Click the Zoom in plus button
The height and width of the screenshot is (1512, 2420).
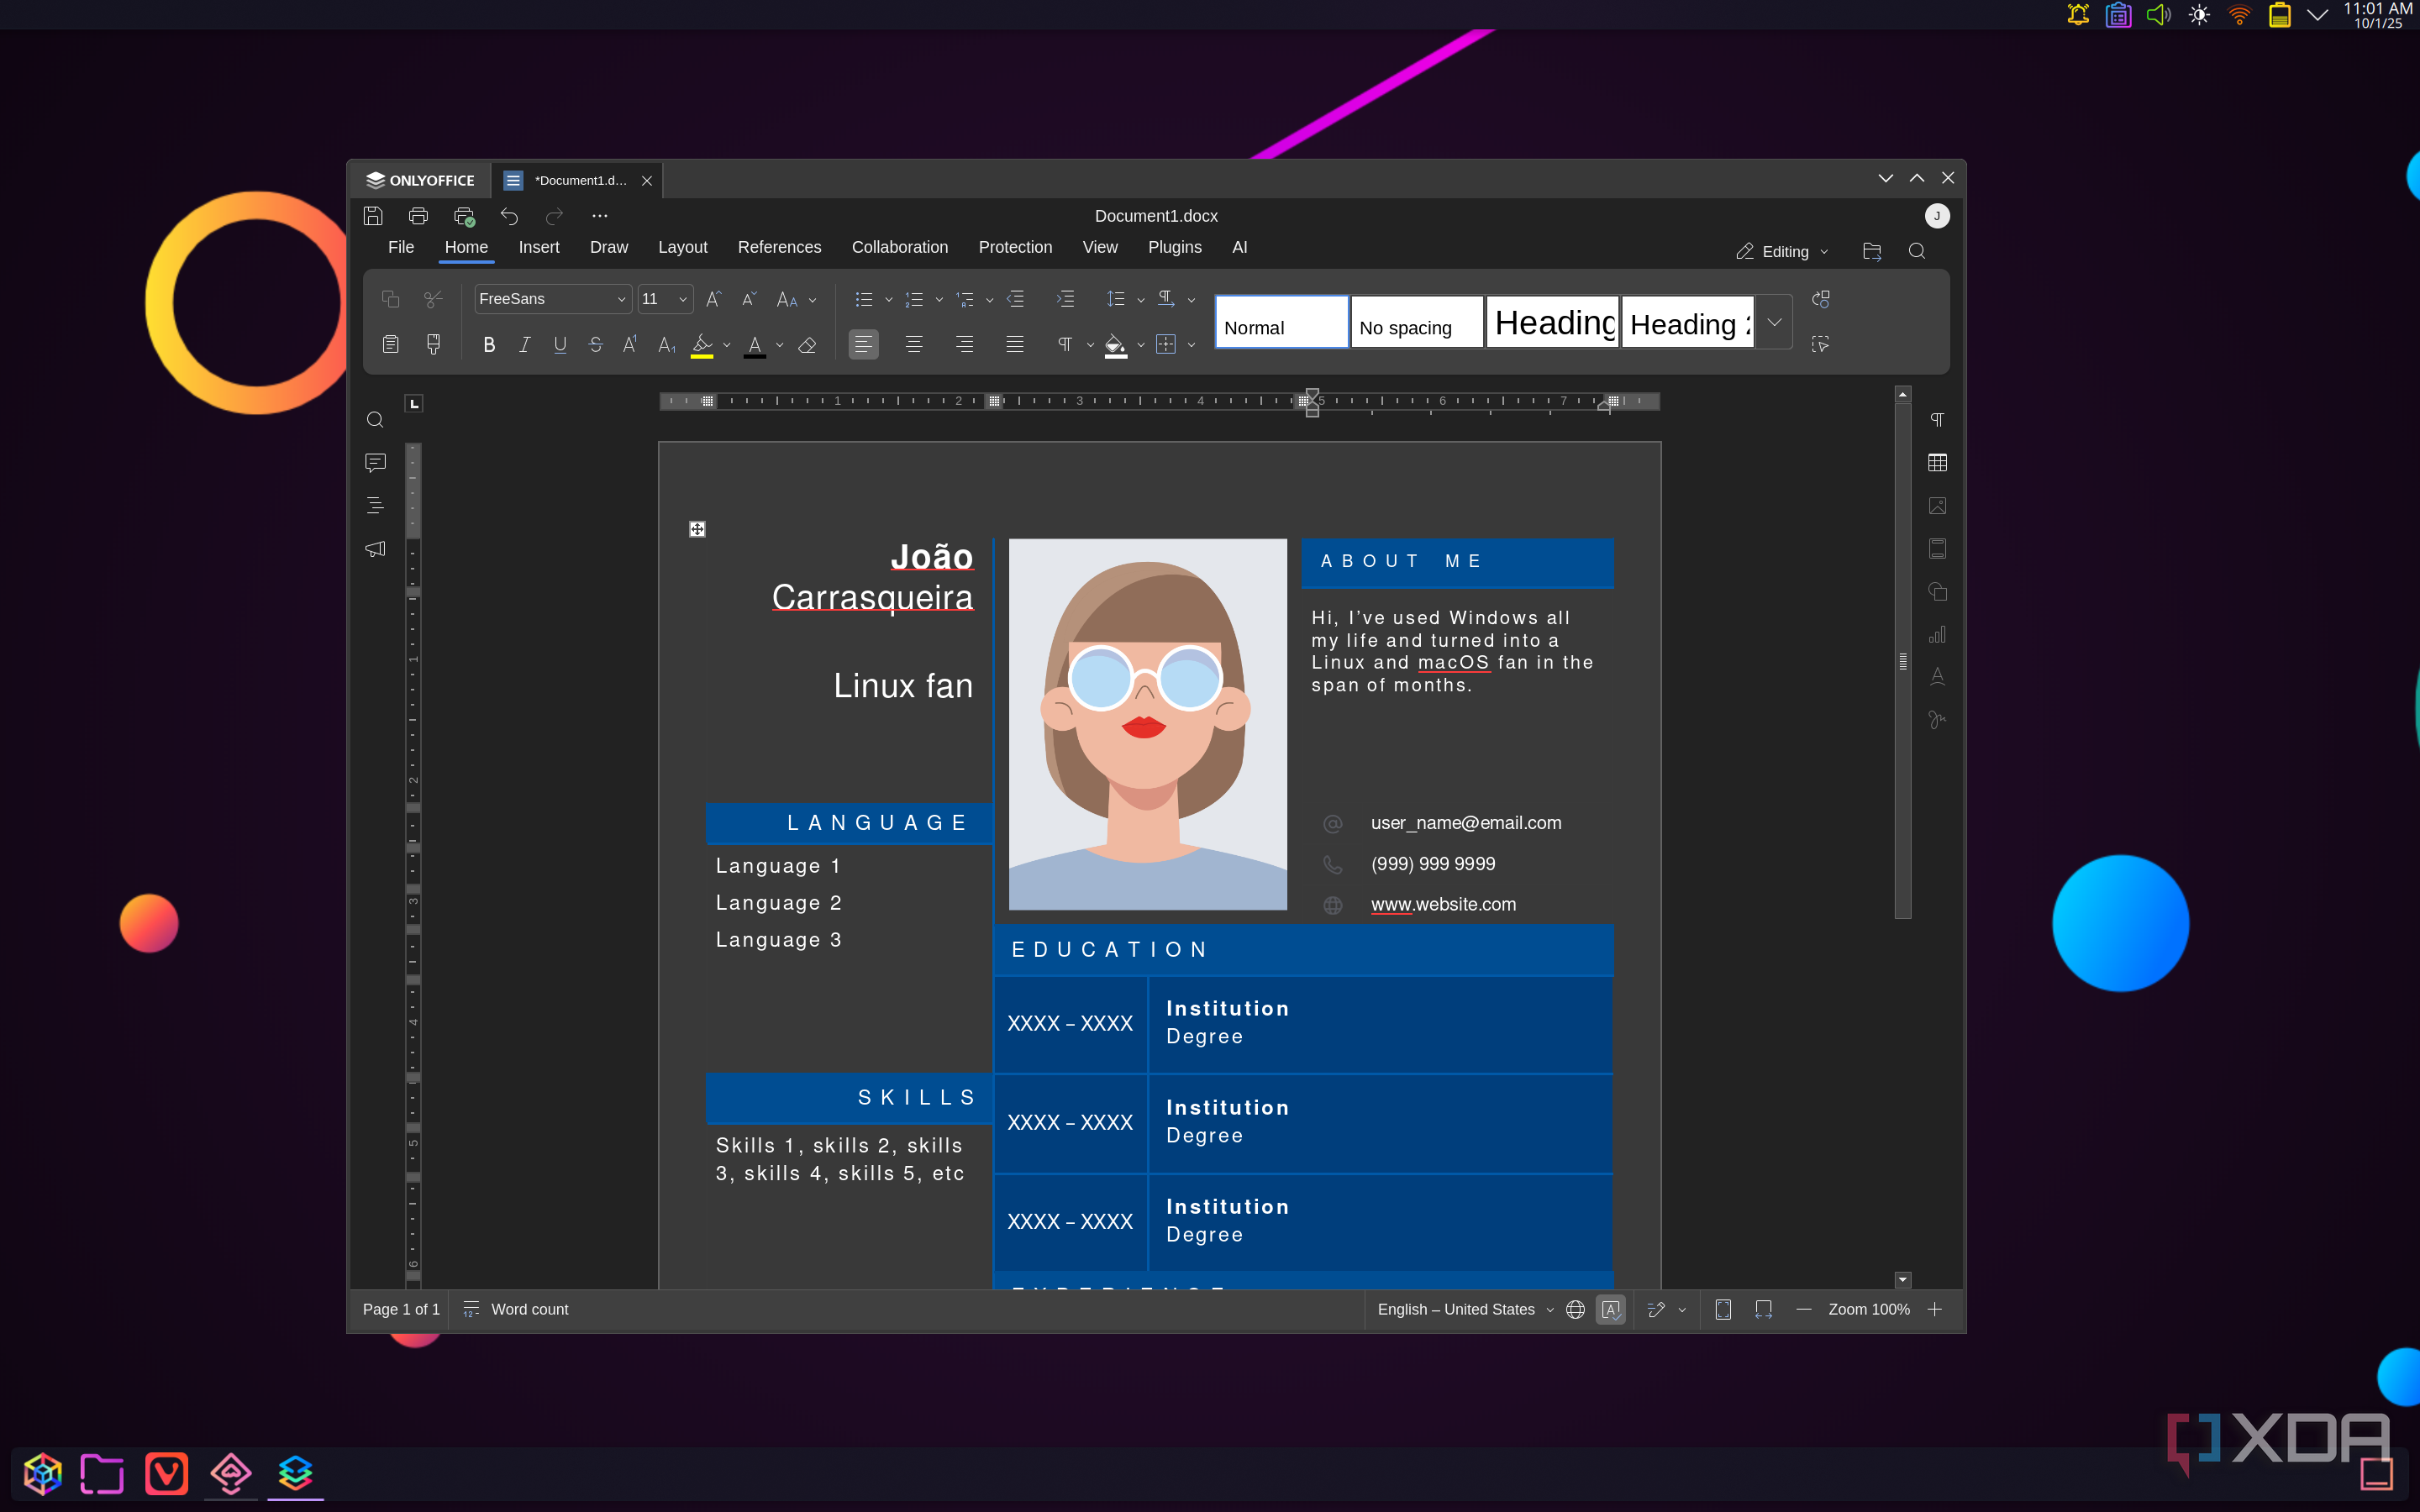point(1935,1309)
